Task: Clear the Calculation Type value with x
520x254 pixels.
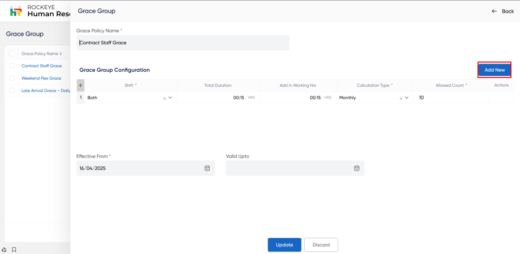Action: [x=401, y=98]
